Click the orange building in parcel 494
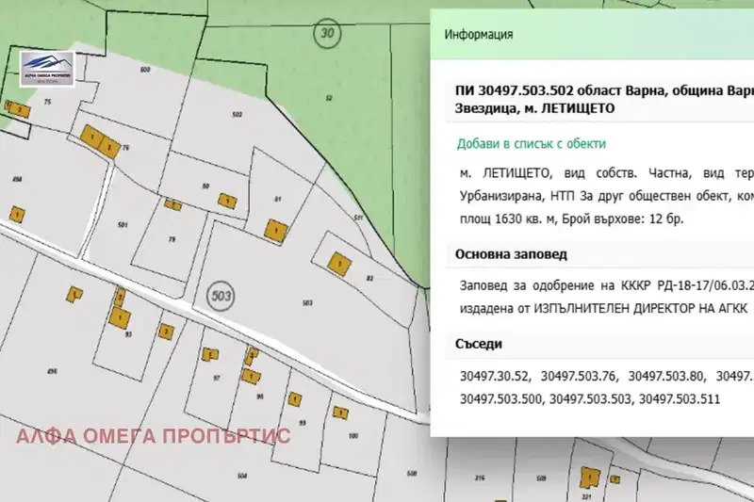The height and width of the screenshot is (502, 754). (x=17, y=215)
